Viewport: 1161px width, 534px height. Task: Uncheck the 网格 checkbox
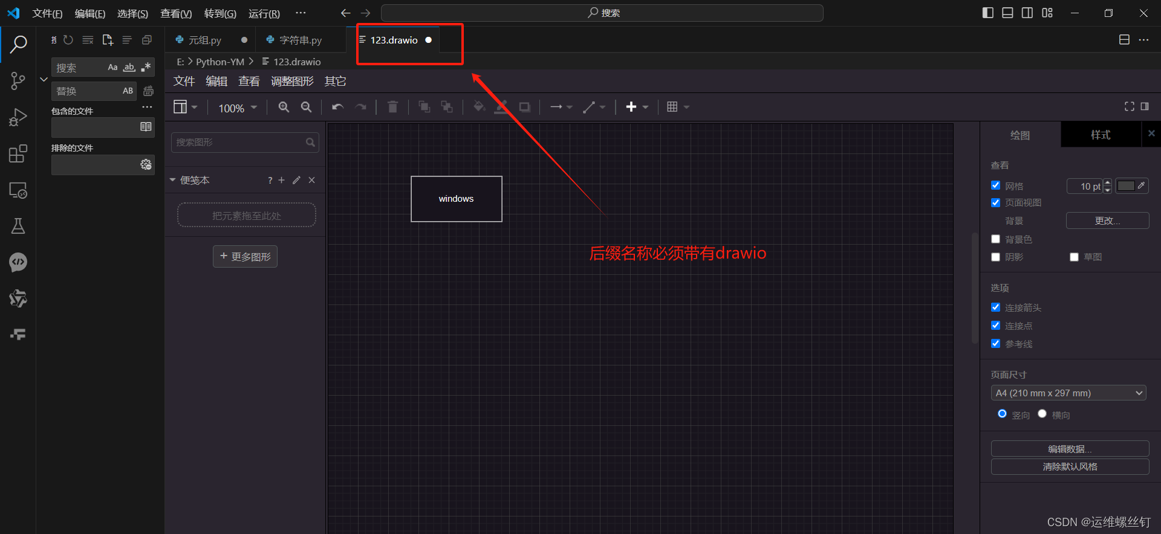995,185
